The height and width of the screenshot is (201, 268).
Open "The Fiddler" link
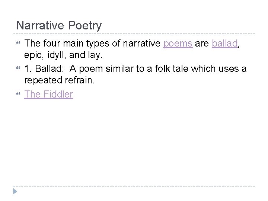49,94
